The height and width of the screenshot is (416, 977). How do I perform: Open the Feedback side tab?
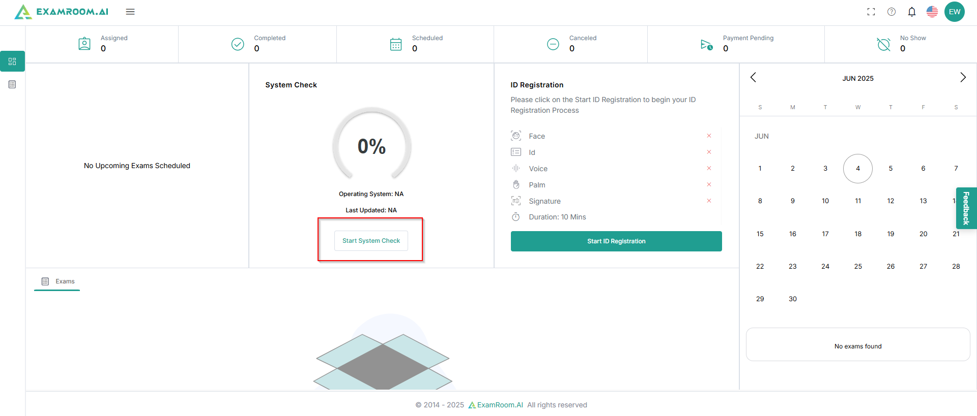pos(966,208)
